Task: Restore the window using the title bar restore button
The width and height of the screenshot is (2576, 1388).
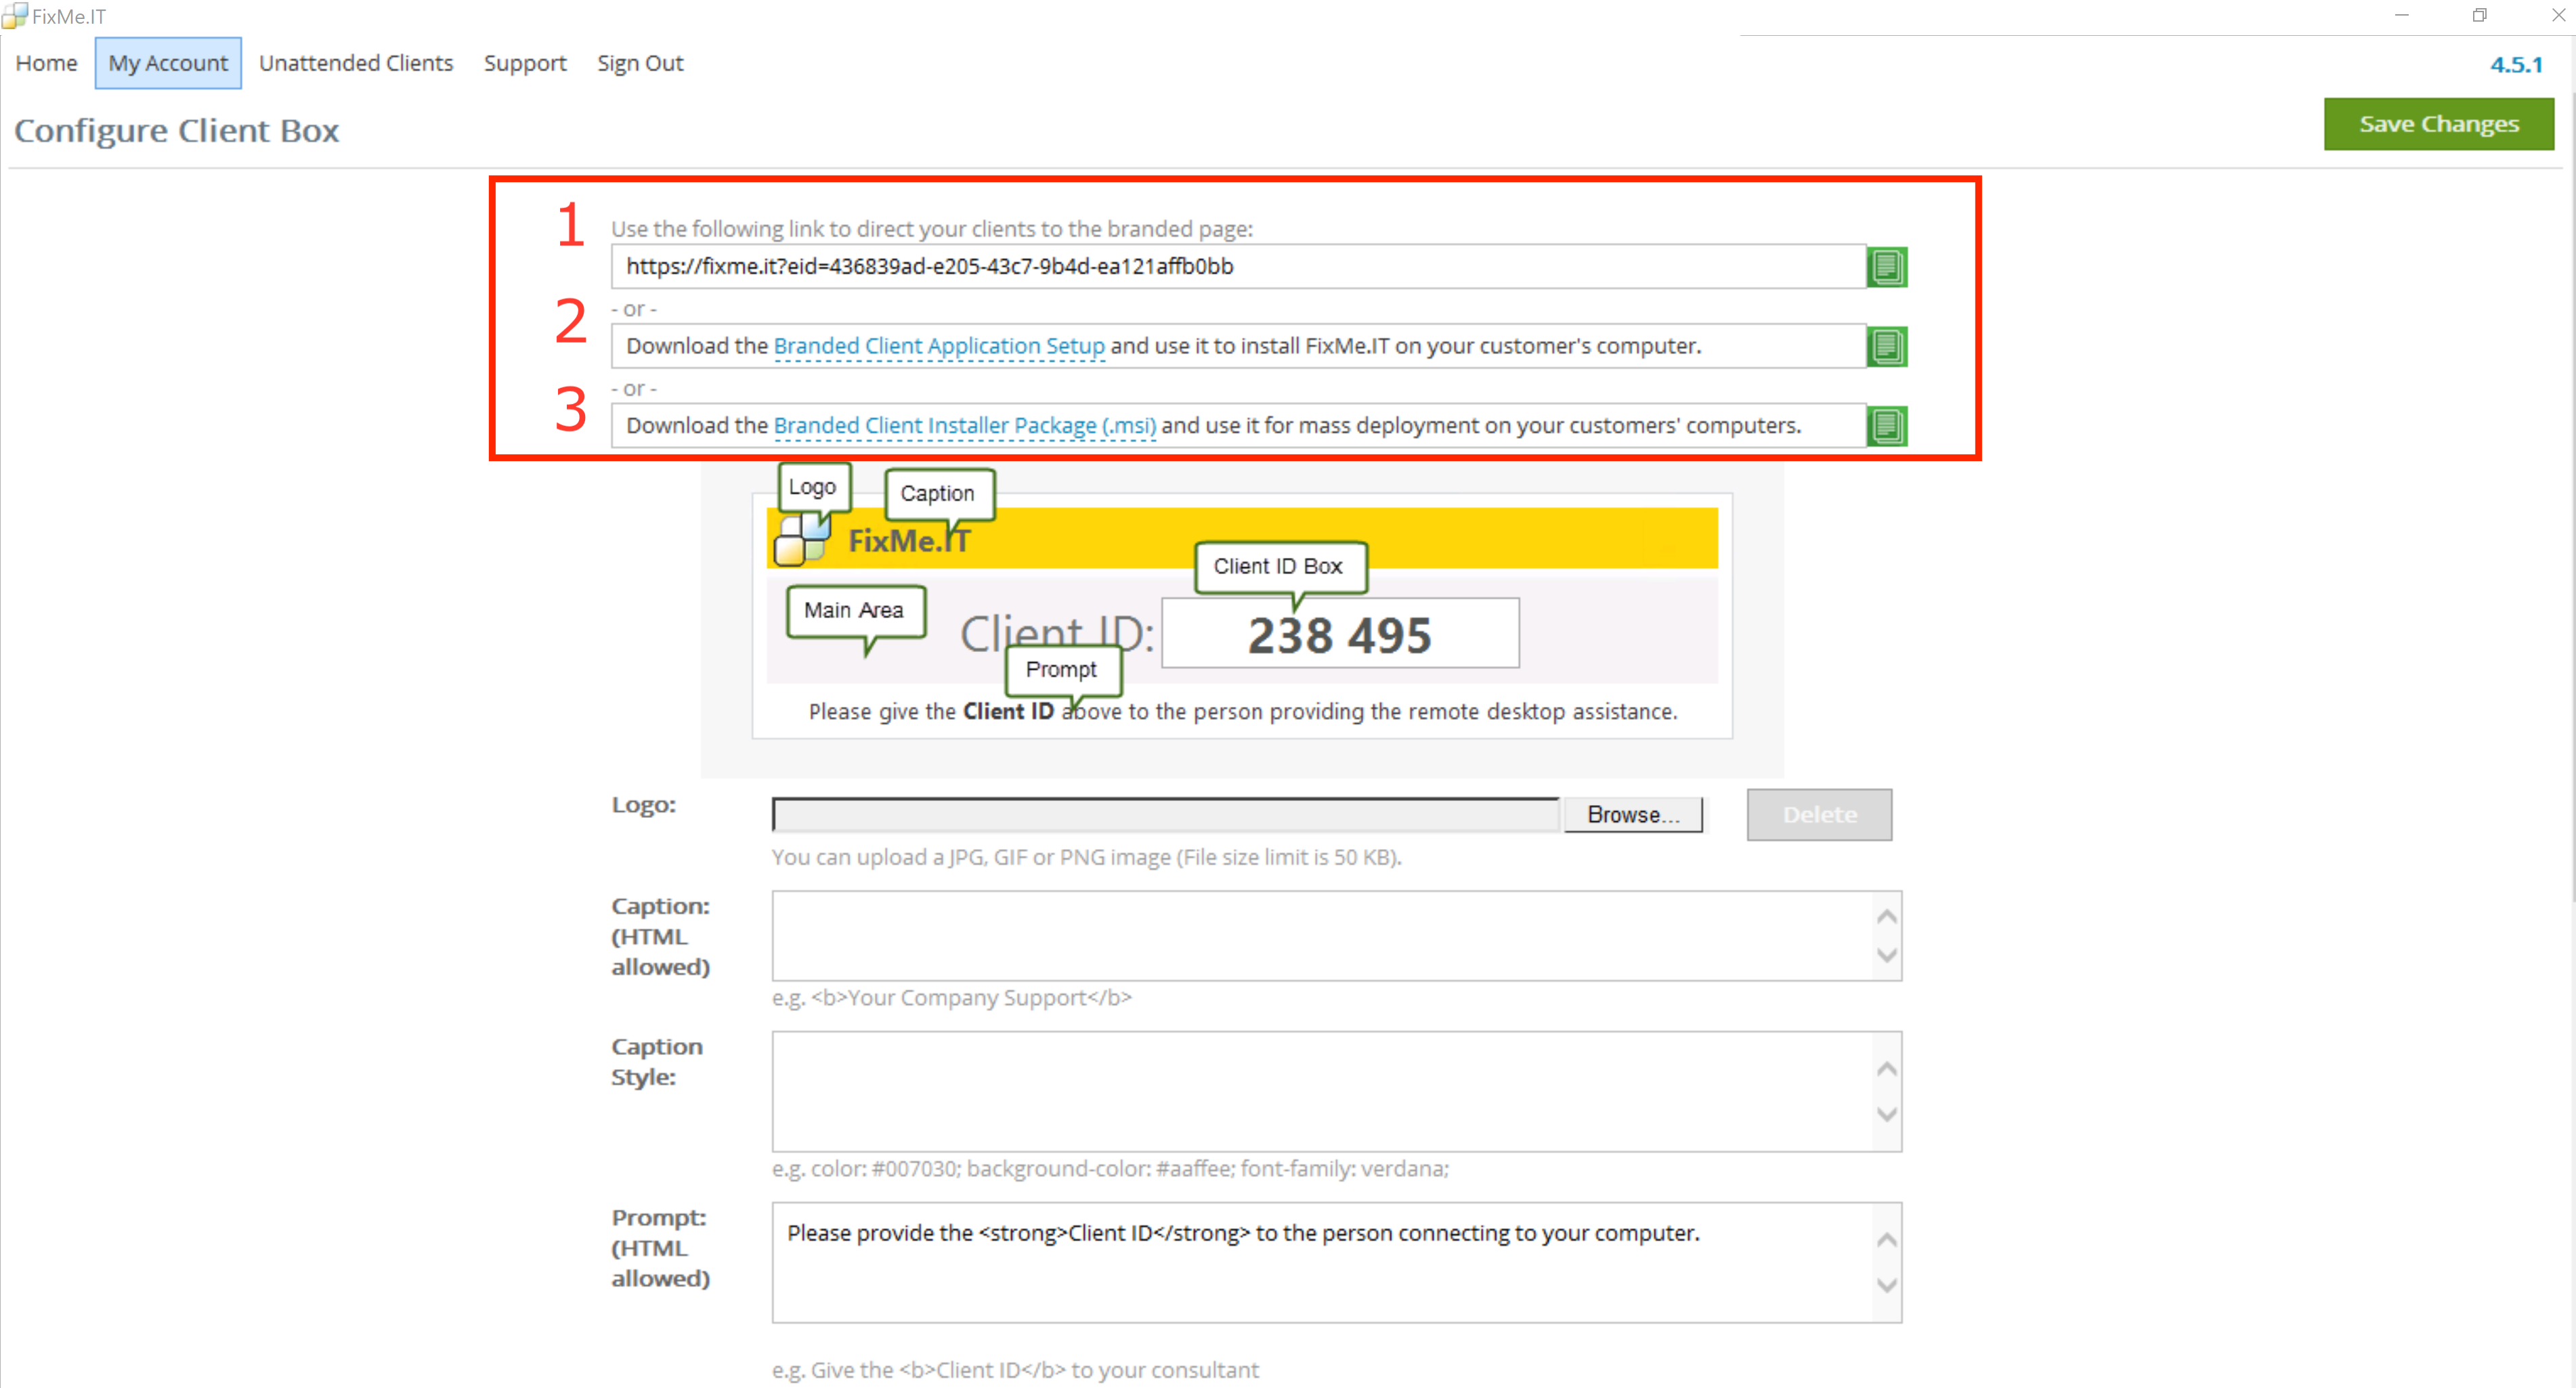Action: [x=2480, y=15]
